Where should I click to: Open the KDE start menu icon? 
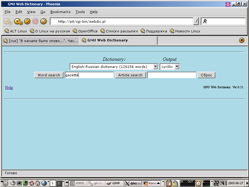4,183
